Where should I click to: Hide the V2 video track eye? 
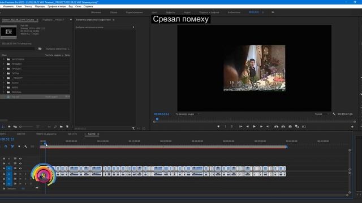pos(20,164)
